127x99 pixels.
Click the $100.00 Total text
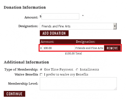(x=73, y=53)
